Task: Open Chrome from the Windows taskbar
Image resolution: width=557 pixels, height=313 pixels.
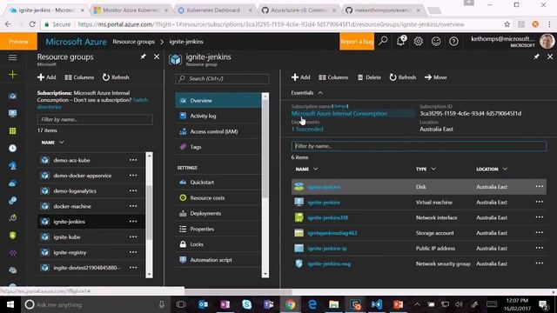Action: pos(290,304)
